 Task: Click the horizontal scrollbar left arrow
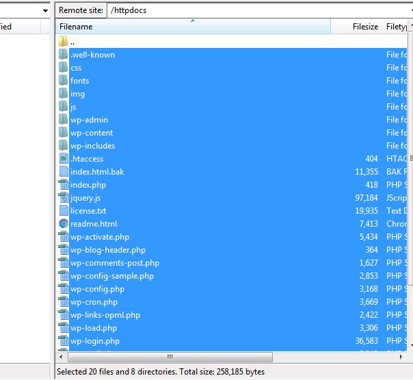coord(61,357)
